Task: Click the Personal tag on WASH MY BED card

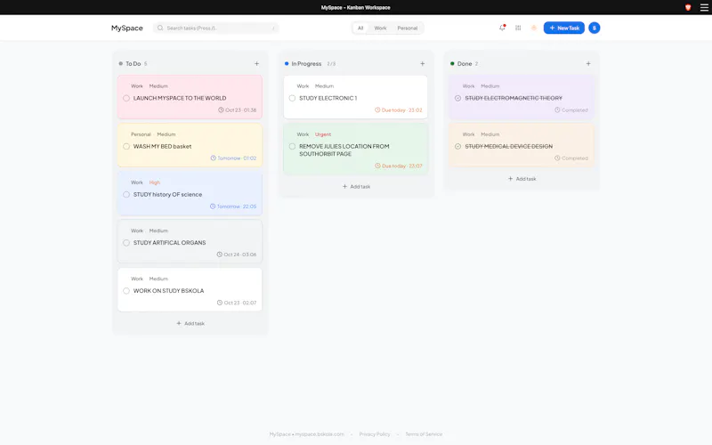Action: (x=141, y=134)
